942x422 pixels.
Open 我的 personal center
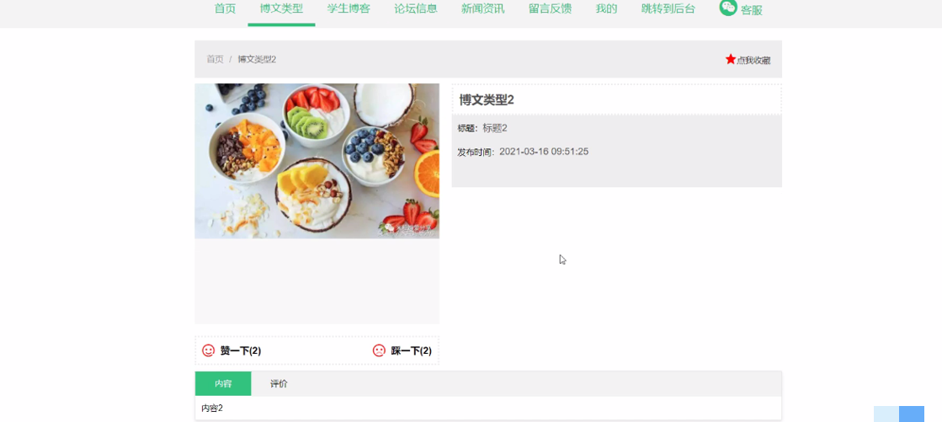(x=607, y=8)
